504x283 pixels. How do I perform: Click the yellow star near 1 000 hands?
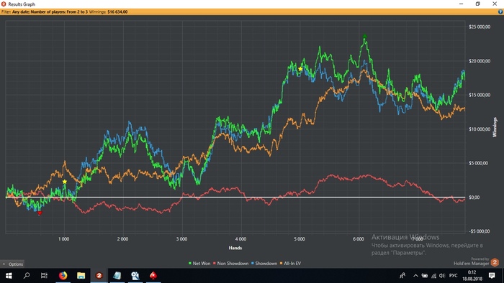point(65,182)
